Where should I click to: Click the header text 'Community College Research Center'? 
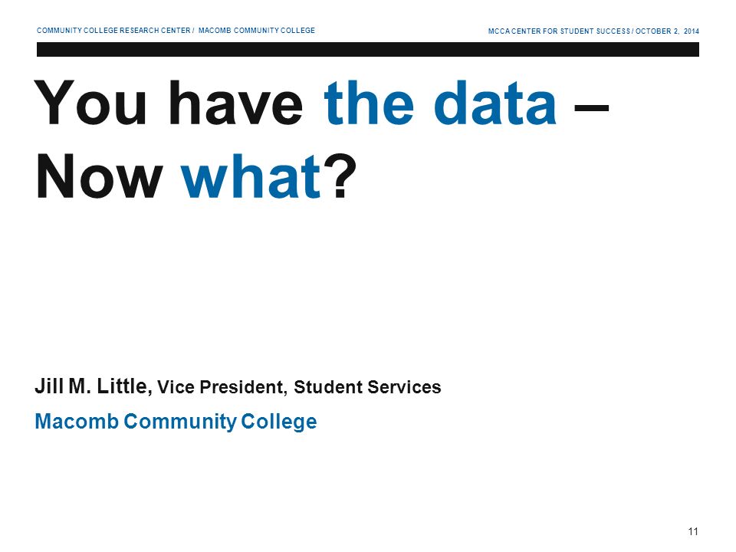(113, 31)
